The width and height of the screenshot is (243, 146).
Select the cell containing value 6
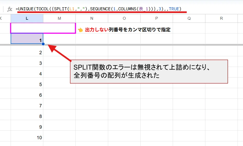click(x=27, y=93)
